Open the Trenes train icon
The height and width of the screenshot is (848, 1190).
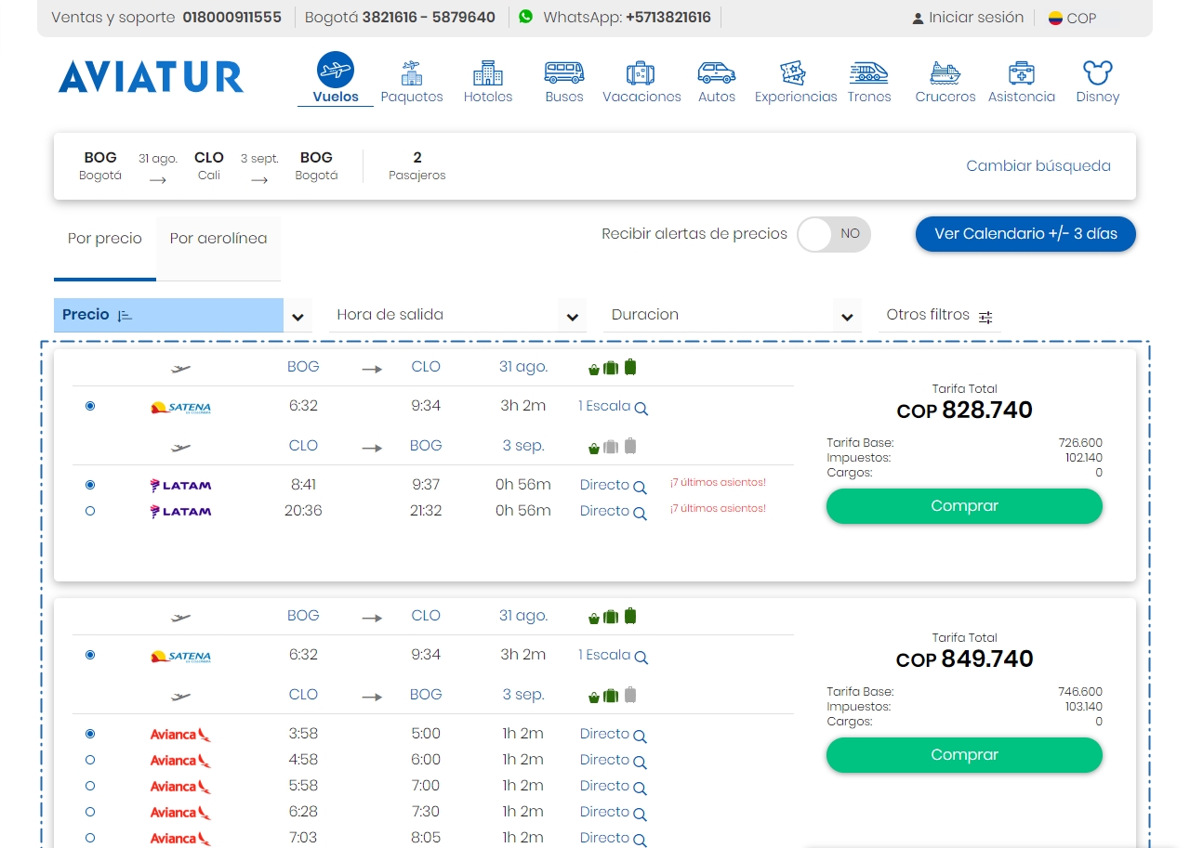tap(869, 72)
